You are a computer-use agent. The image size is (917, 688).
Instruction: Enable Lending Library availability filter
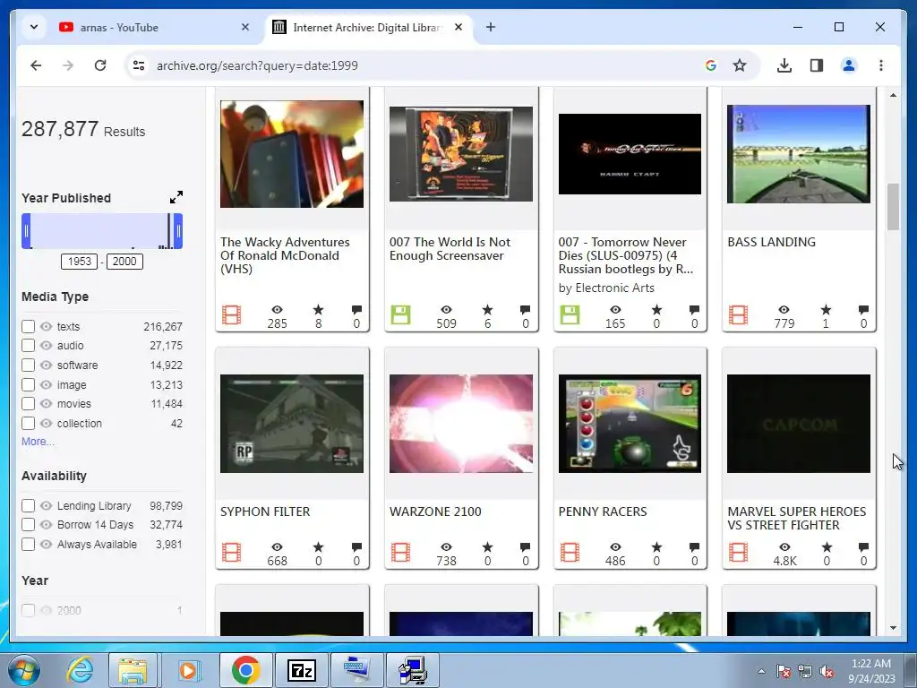(28, 505)
